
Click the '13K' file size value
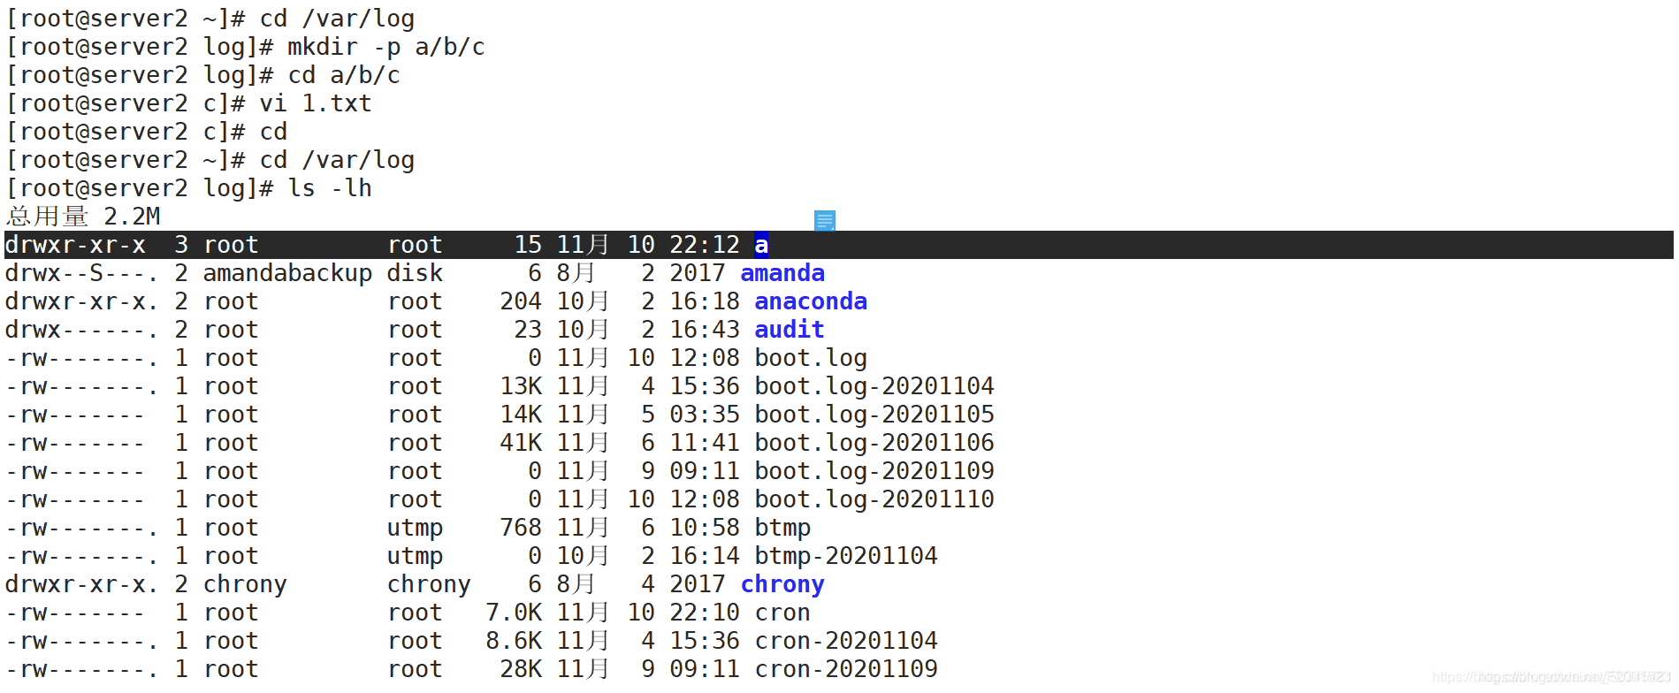521,386
